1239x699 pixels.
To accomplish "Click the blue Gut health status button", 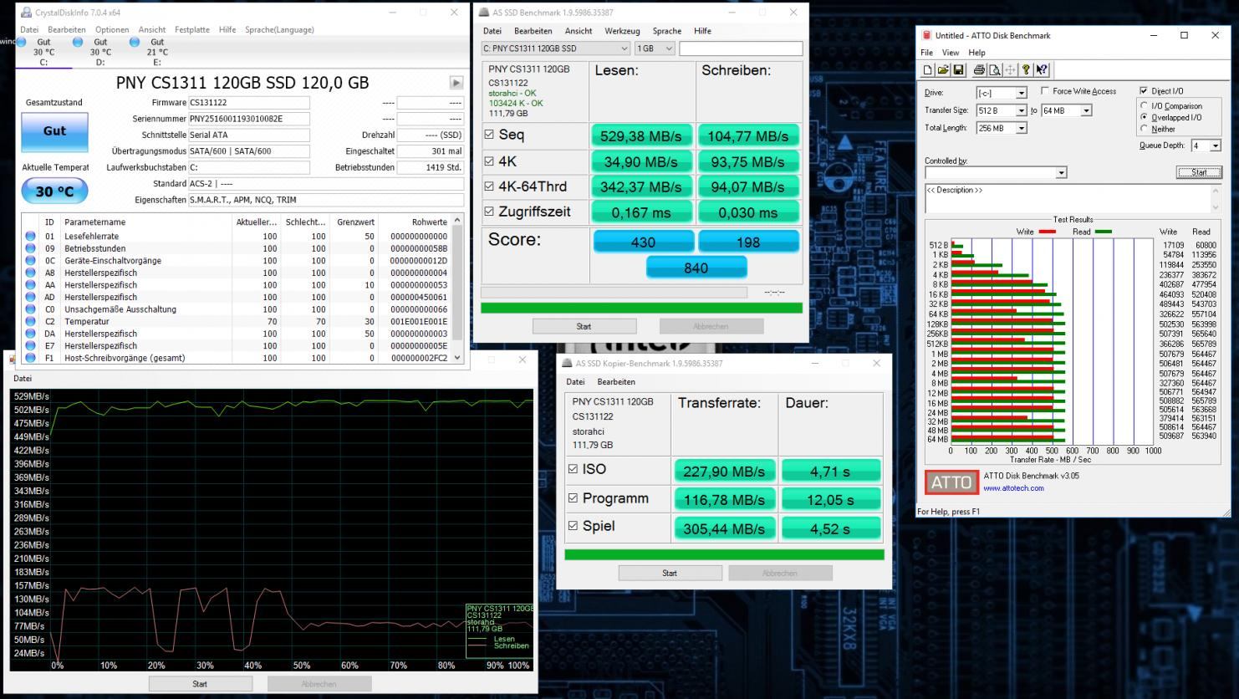I will tap(54, 131).
